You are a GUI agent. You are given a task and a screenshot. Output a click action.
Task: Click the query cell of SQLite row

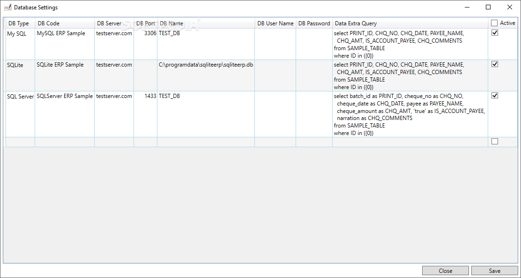pyautogui.click(x=410, y=75)
